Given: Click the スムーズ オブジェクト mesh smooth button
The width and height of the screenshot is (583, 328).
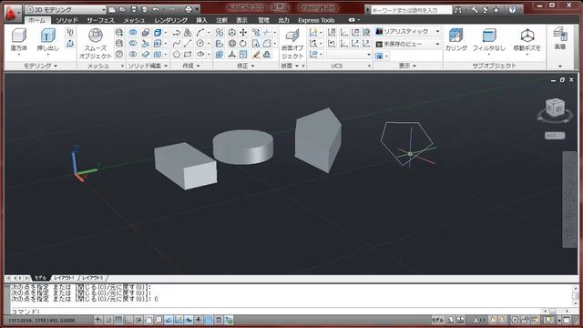Looking at the screenshot, I should (96, 43).
